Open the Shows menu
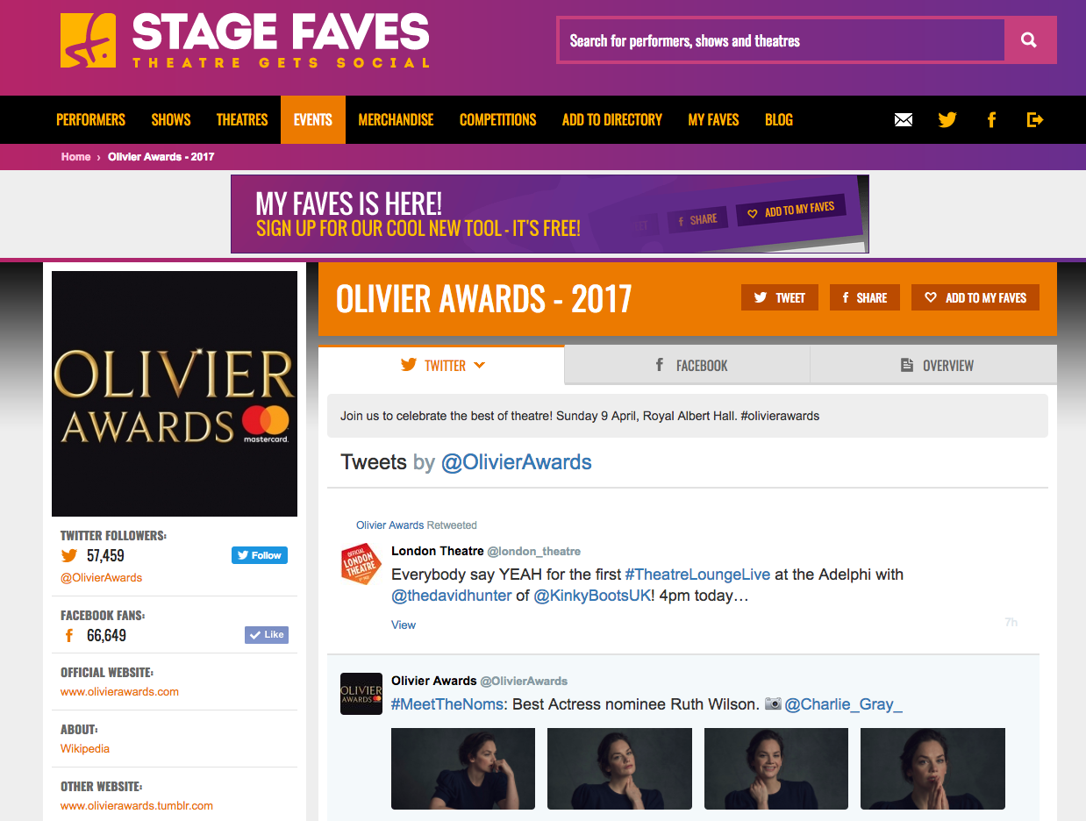 pos(171,120)
